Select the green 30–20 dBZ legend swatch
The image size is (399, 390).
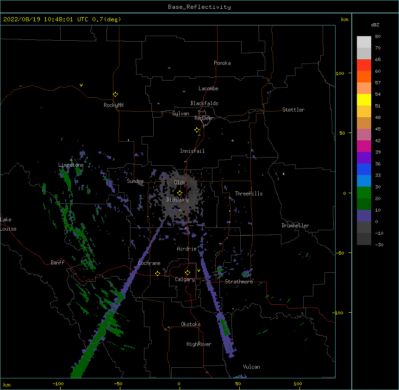[364, 193]
